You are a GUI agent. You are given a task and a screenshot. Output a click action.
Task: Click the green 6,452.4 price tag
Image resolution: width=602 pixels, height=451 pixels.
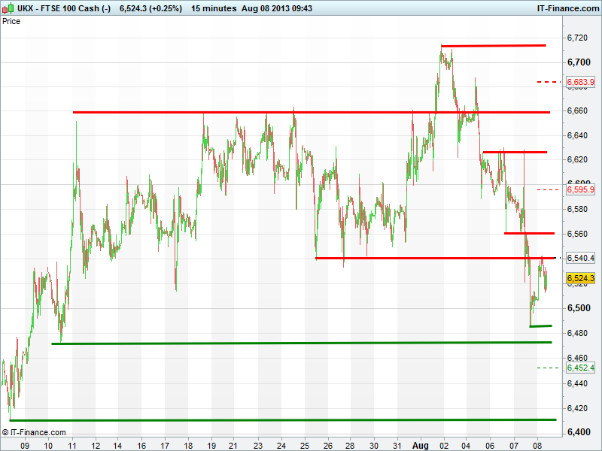click(580, 368)
